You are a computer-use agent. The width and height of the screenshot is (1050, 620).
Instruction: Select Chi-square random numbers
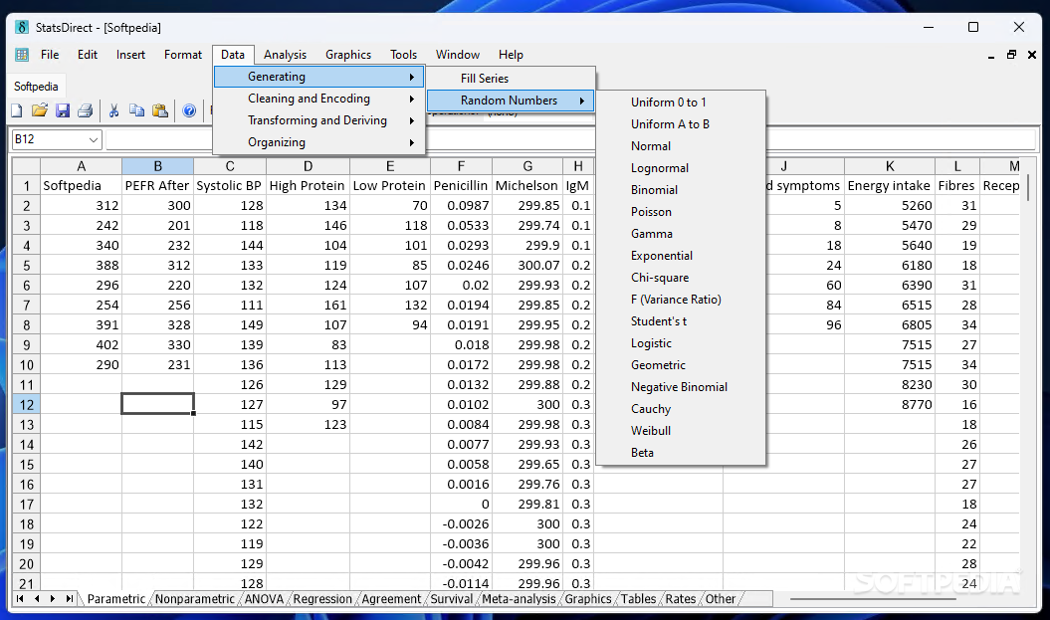coord(681,278)
